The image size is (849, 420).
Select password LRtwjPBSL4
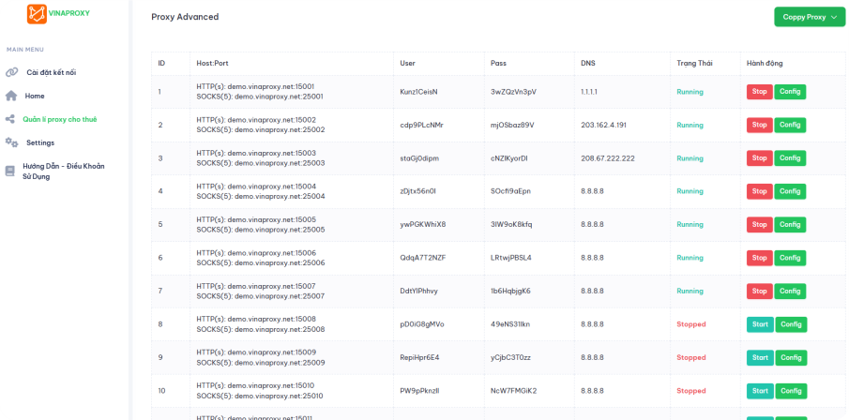tap(511, 258)
